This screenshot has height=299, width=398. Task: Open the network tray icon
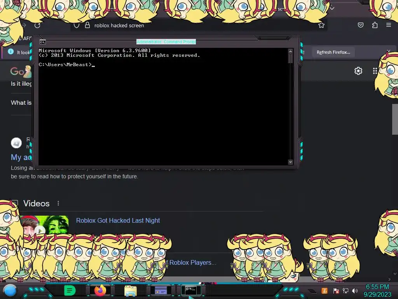pos(346,290)
